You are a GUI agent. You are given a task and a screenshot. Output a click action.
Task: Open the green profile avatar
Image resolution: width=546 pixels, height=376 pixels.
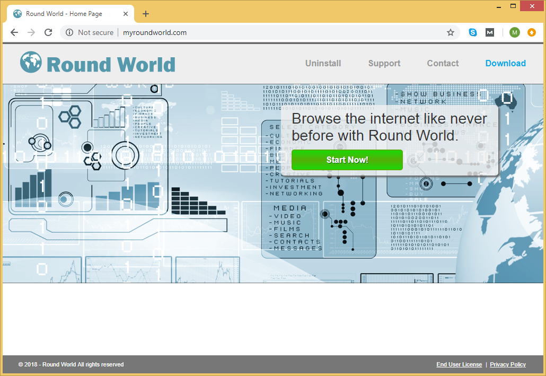pyautogui.click(x=514, y=32)
